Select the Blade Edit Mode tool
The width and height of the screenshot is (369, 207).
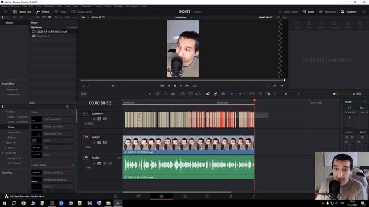click(x=173, y=94)
